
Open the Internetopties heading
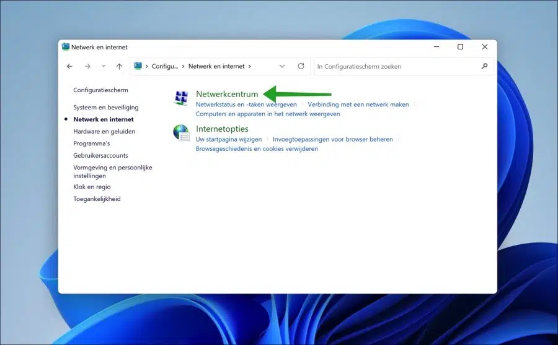[x=222, y=129]
